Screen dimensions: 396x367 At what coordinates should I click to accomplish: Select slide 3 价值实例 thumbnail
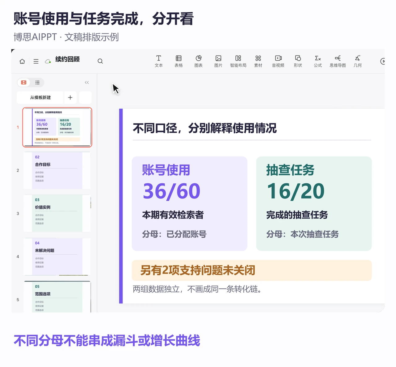57,213
